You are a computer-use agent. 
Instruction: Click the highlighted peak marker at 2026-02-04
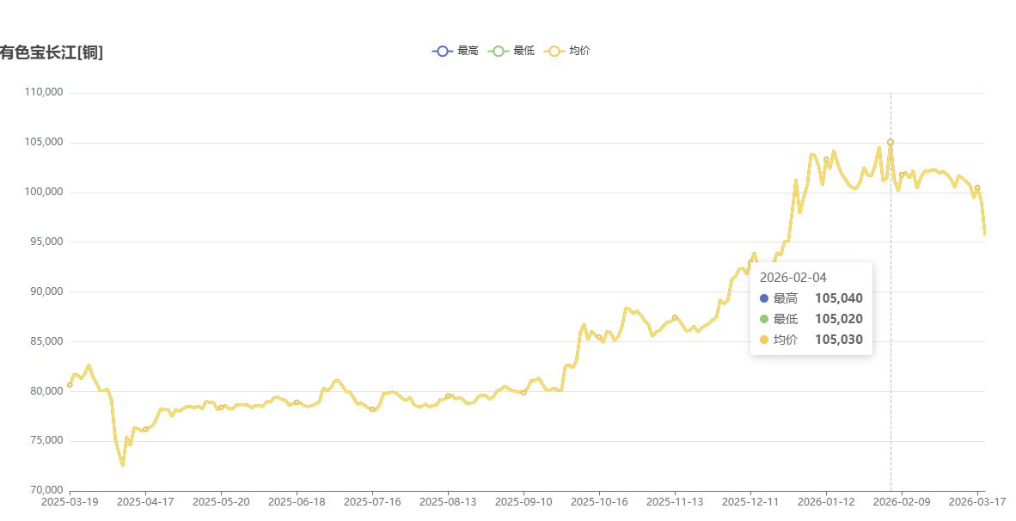[x=891, y=142]
